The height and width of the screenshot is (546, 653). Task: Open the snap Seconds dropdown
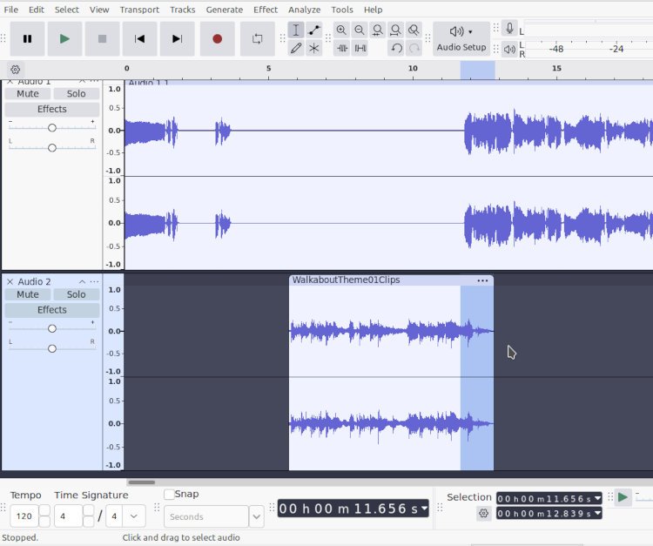tap(257, 517)
